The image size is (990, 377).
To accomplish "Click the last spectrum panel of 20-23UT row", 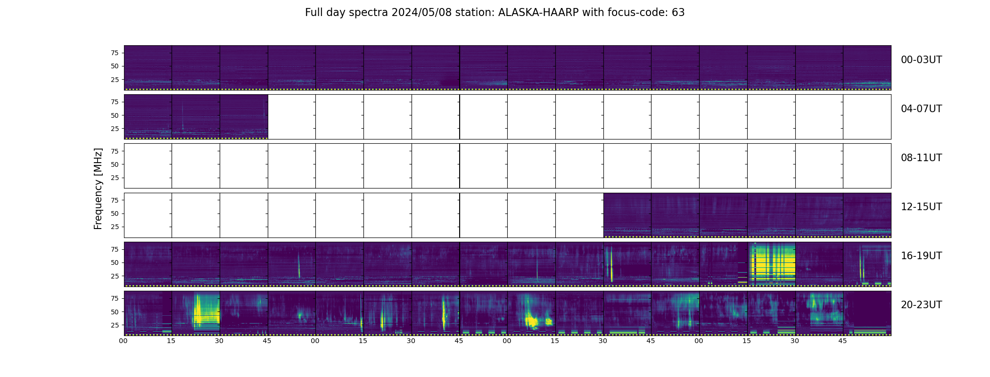I will [x=867, y=313].
